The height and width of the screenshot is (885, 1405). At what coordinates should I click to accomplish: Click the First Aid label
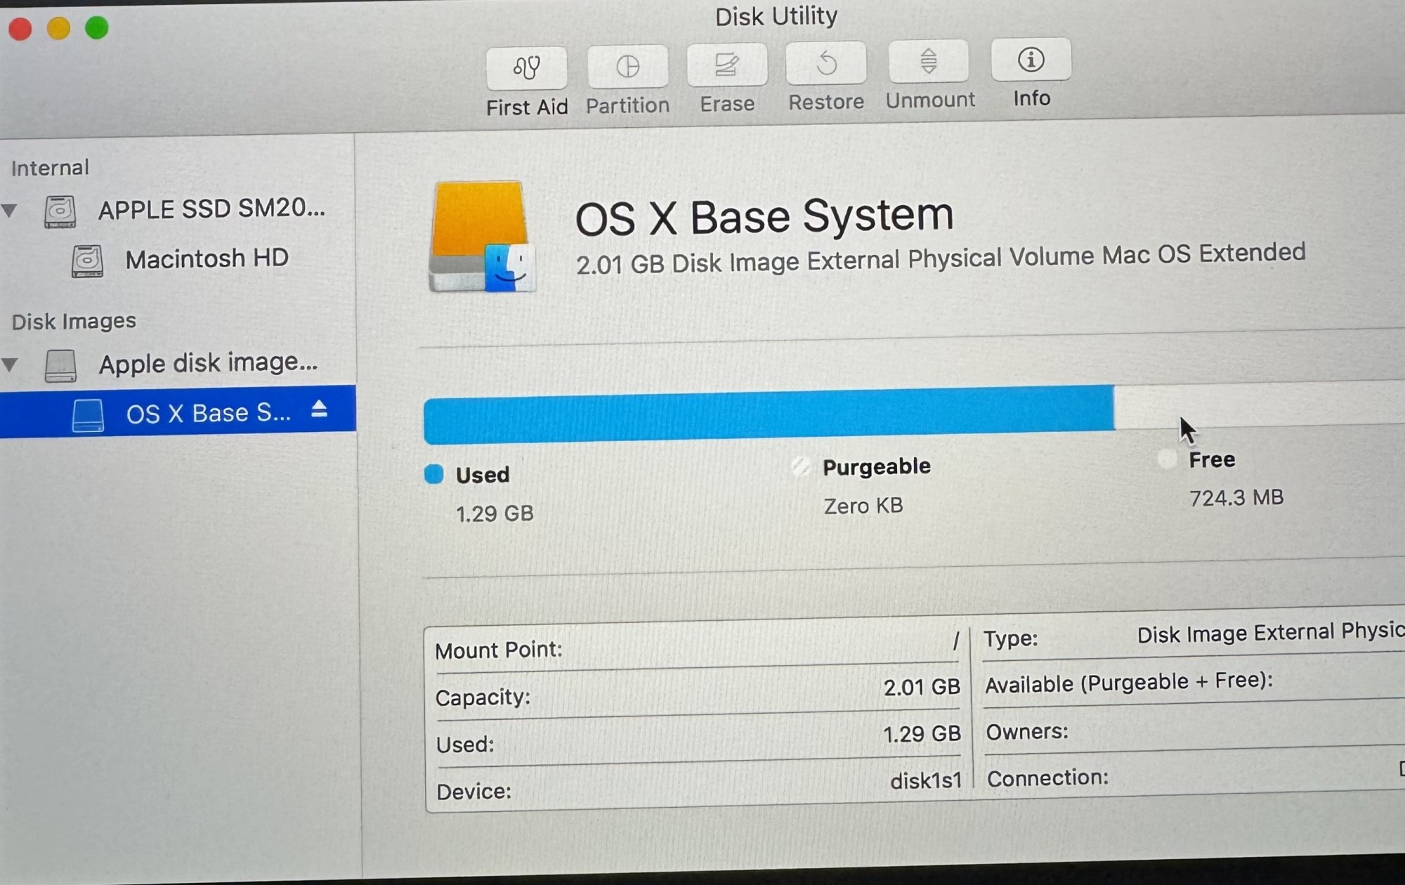(x=527, y=107)
